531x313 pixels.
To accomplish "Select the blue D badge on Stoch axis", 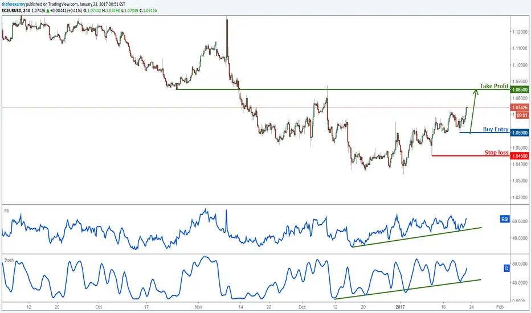I will 507,269.
